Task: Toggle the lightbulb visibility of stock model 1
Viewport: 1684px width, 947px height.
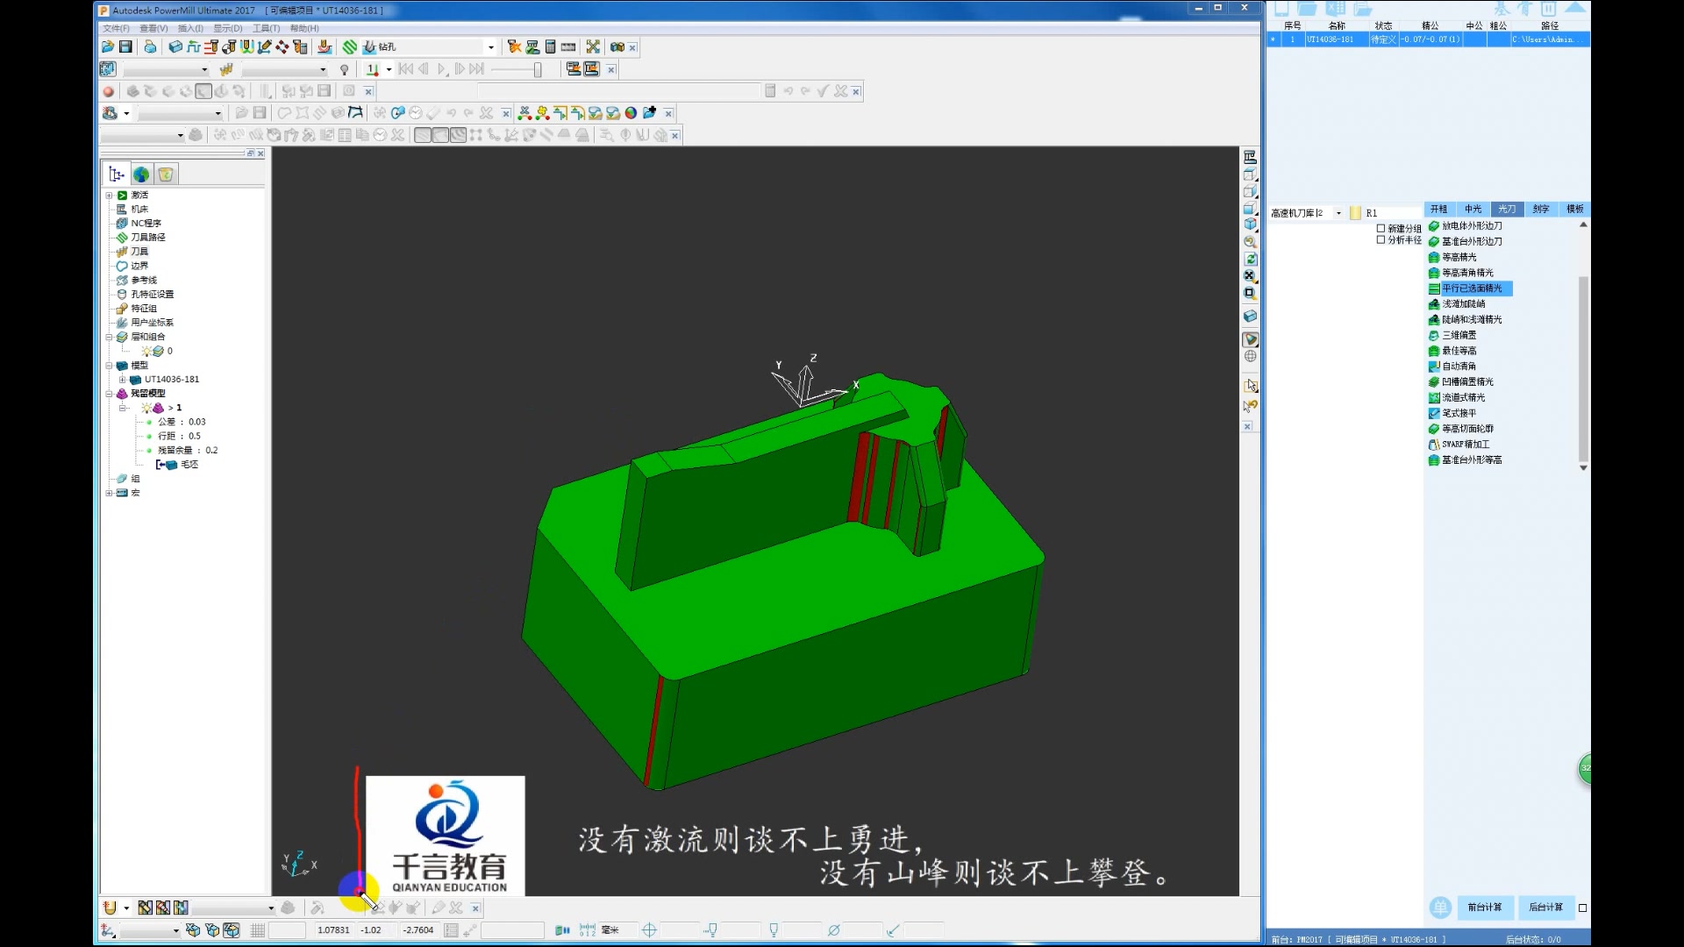Action: pyautogui.click(x=146, y=408)
